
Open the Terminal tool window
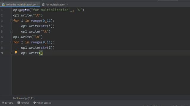(x=23, y=103)
